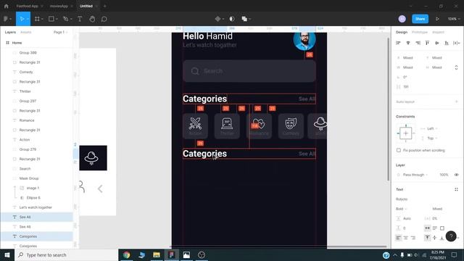The width and height of the screenshot is (464, 261).
Task: Click the Align right icon
Action: (418, 43)
